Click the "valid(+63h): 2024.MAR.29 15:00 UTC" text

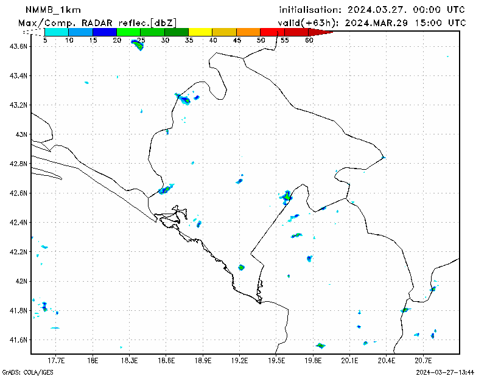click(372, 23)
